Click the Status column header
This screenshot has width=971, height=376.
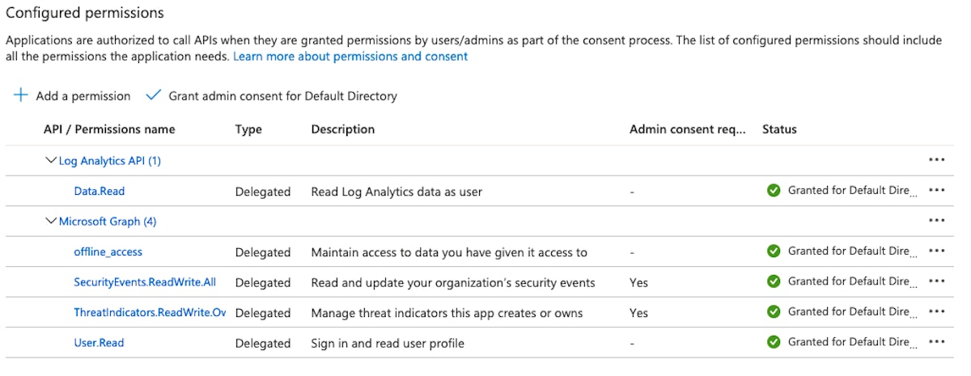point(779,129)
